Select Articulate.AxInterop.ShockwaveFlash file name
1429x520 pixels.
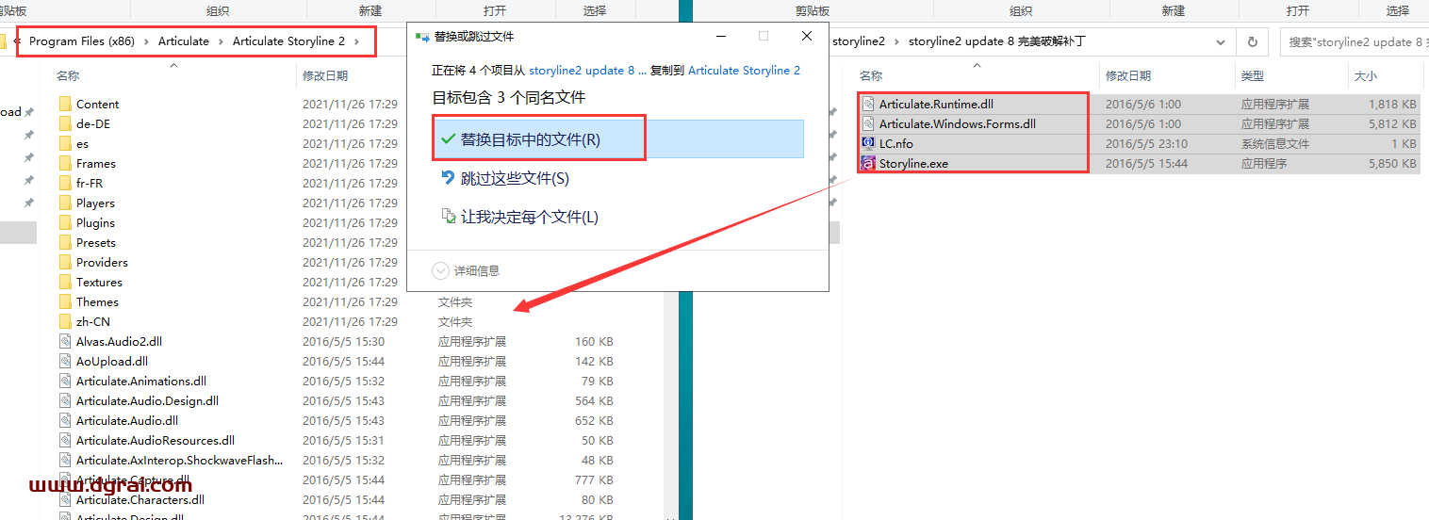(179, 460)
